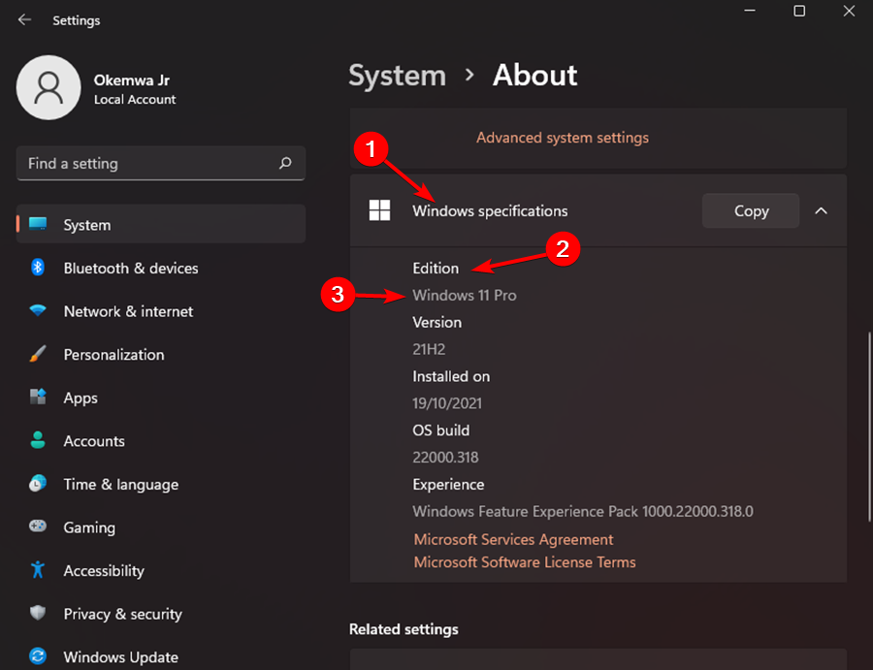Collapse the Windows specifications section
Screen dimensions: 873x670
(x=821, y=210)
